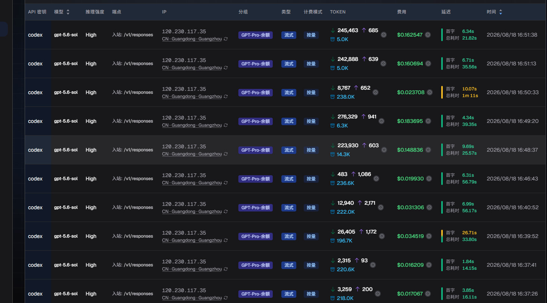
Task: Click 按量 billing badge in 16:39:52 row
Action: 311,236
